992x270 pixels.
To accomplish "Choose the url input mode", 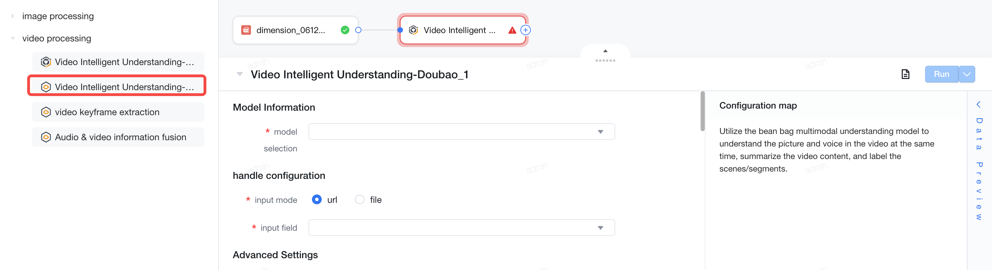I will tap(316, 200).
